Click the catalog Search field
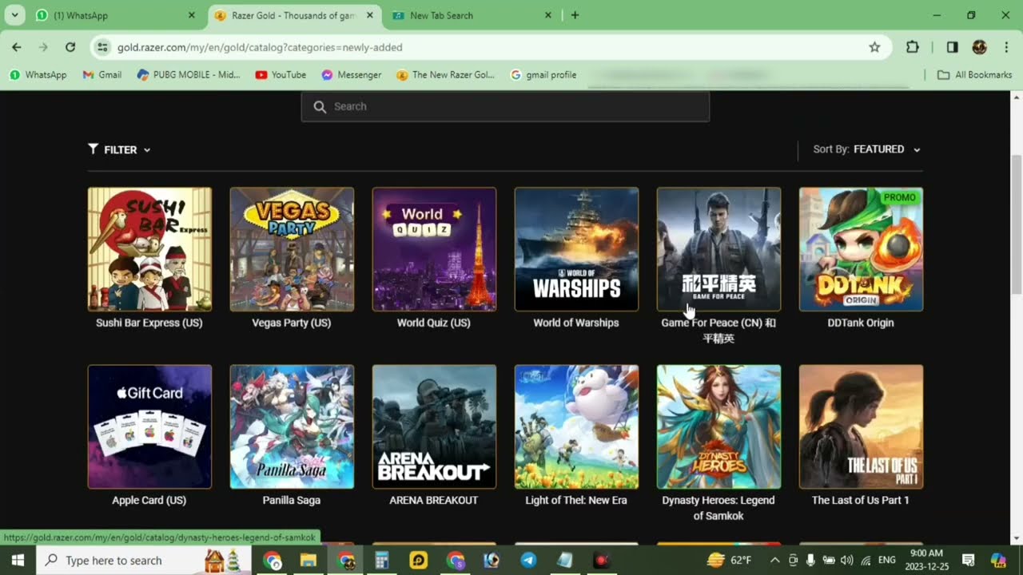The height and width of the screenshot is (575, 1023). pyautogui.click(x=505, y=106)
